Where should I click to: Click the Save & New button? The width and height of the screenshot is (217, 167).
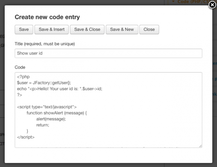(x=122, y=29)
